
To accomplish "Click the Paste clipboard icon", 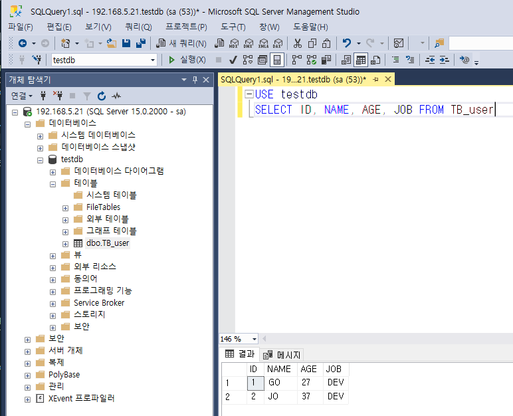I will pos(326,43).
